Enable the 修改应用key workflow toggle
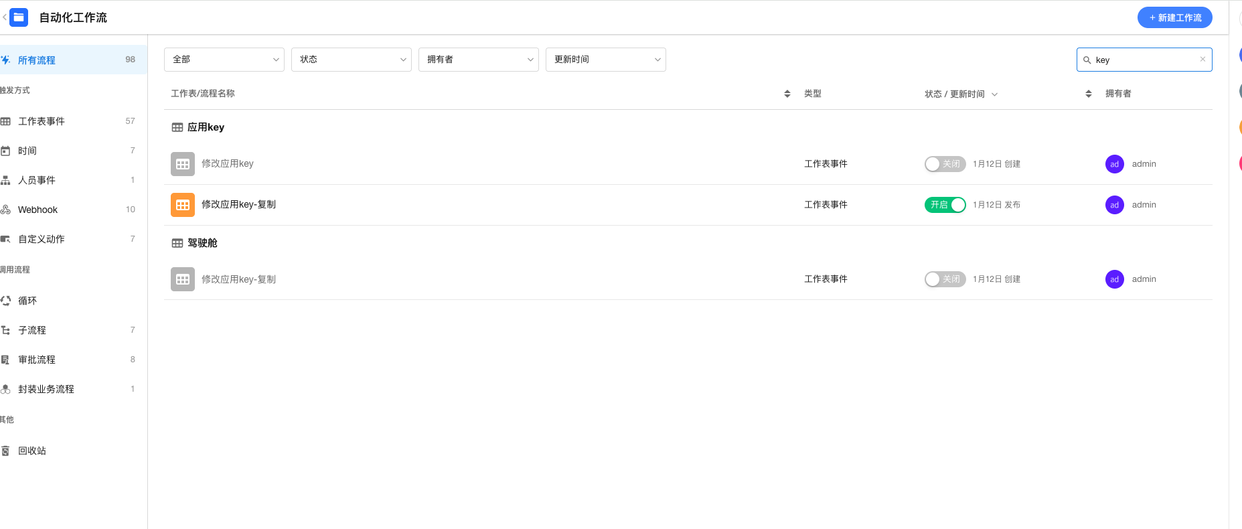This screenshot has height=529, width=1242. point(944,164)
